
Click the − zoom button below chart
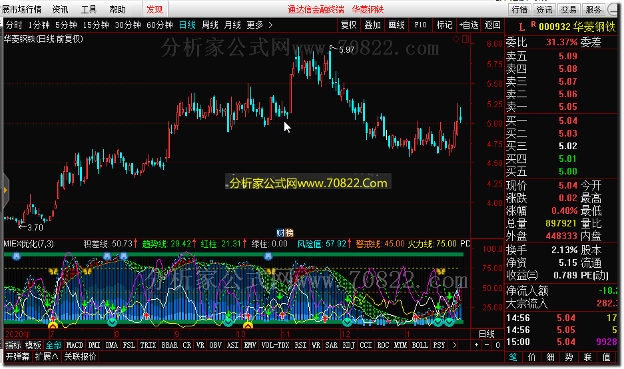[487, 345]
